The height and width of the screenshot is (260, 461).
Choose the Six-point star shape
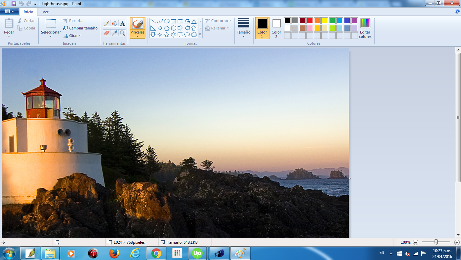(x=174, y=35)
